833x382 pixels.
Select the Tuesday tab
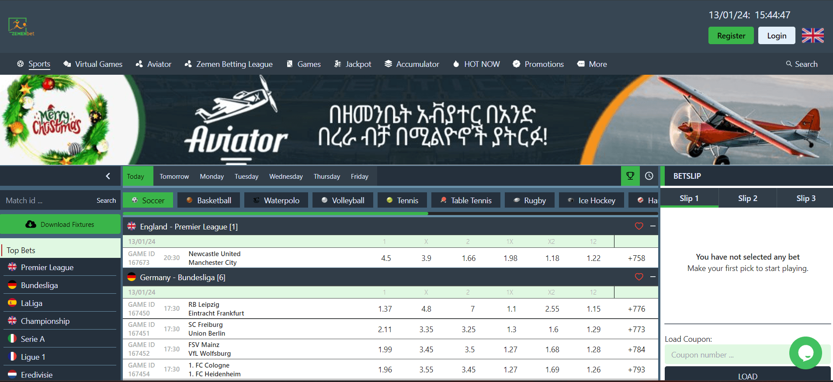point(246,176)
